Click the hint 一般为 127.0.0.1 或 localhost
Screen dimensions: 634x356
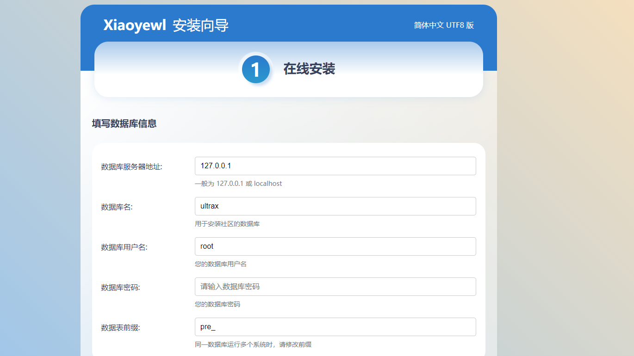238,184
